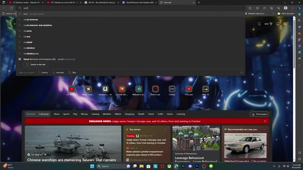Open the page settings gear icon
The image size is (303, 170).
285,24
